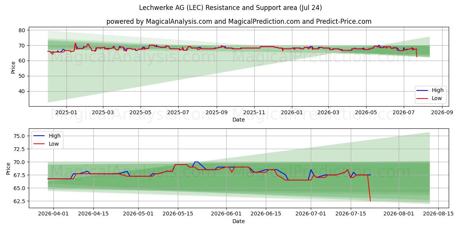Click the '2026-09' x-axis label in the top chart
The image size is (461, 230).
[442, 113]
